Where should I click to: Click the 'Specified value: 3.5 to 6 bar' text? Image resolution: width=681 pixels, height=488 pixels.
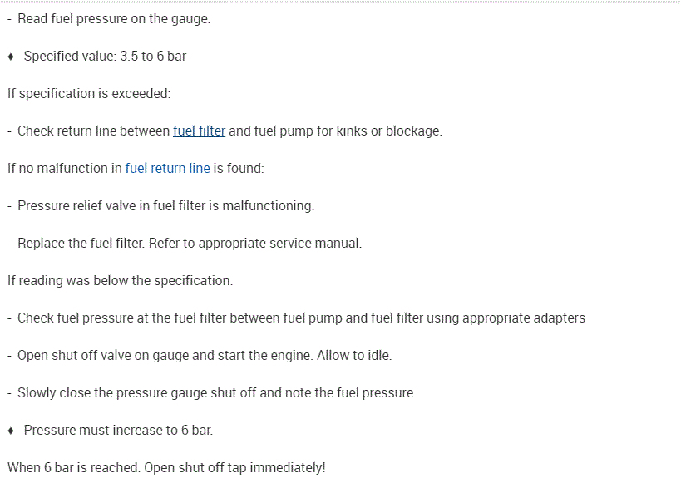105,56
